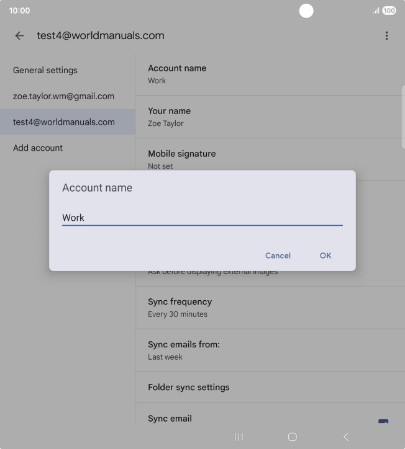Tap the battery indicator in the status bar
The height and width of the screenshot is (449, 405).
tap(389, 11)
